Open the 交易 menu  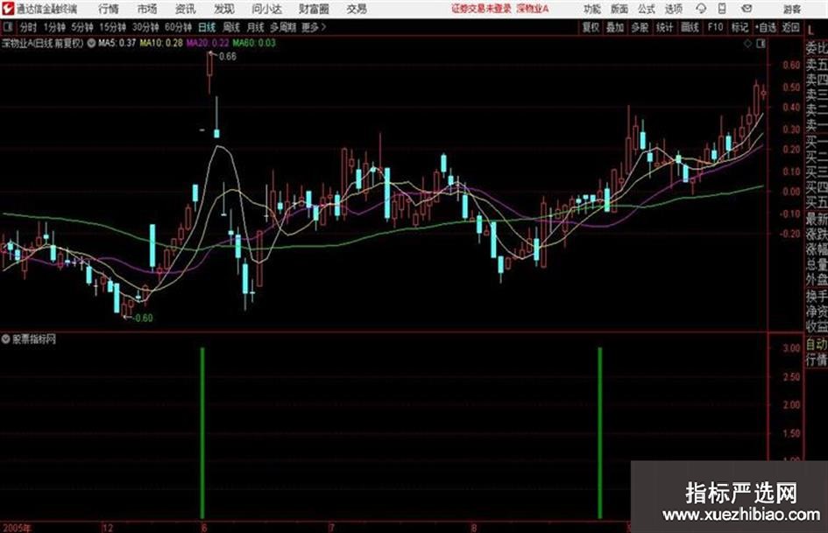coord(357,9)
